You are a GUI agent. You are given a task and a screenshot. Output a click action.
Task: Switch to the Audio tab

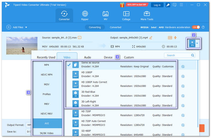pyautogui.click(x=87, y=57)
